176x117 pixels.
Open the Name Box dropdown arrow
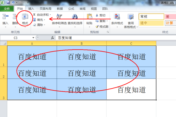click(x=33, y=38)
